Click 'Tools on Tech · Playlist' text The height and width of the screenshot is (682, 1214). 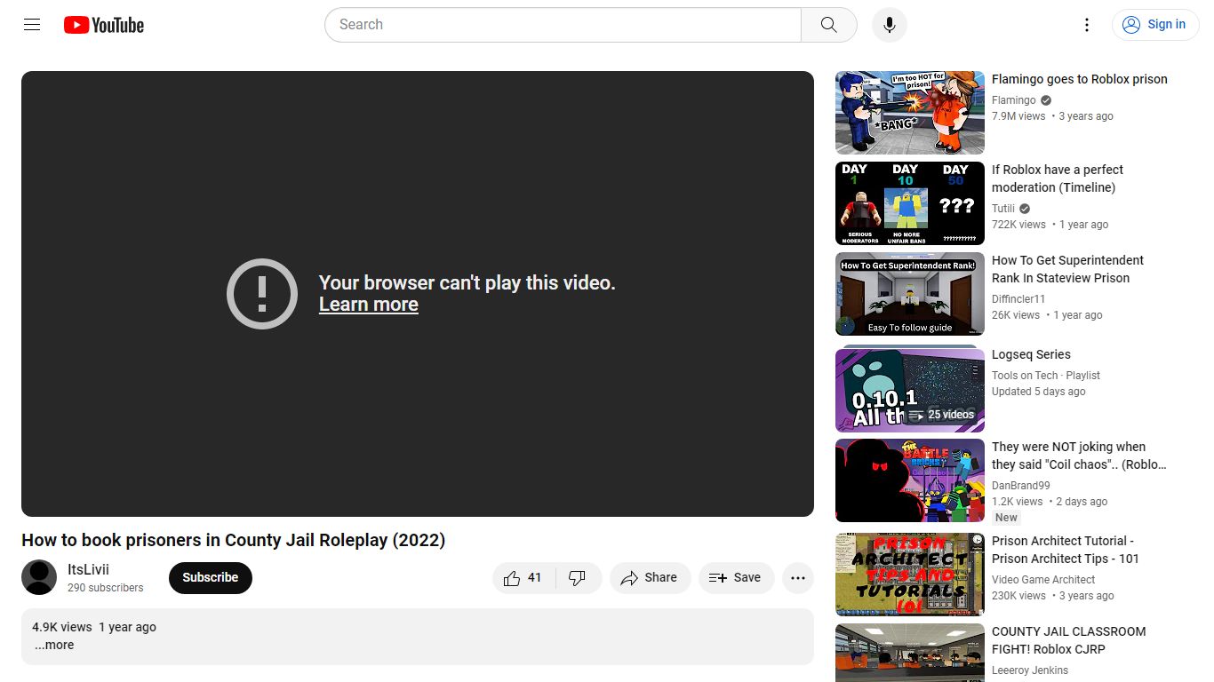(x=1046, y=376)
